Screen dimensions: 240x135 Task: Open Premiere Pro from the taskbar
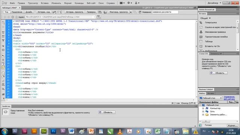point(63,131)
